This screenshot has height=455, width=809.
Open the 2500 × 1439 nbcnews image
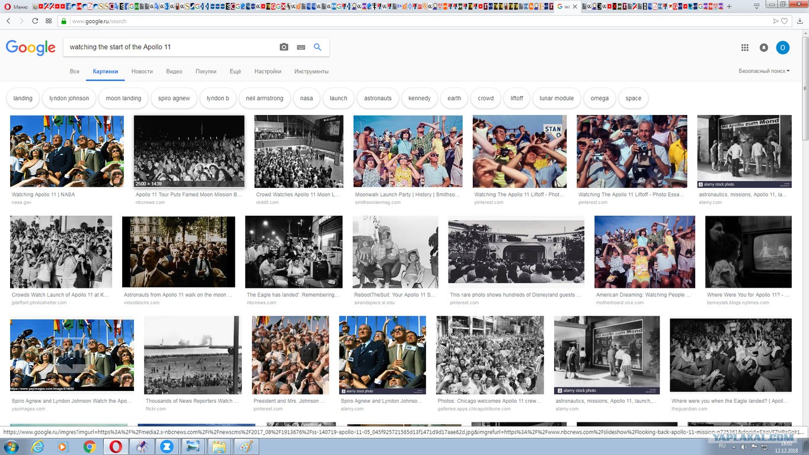189,151
